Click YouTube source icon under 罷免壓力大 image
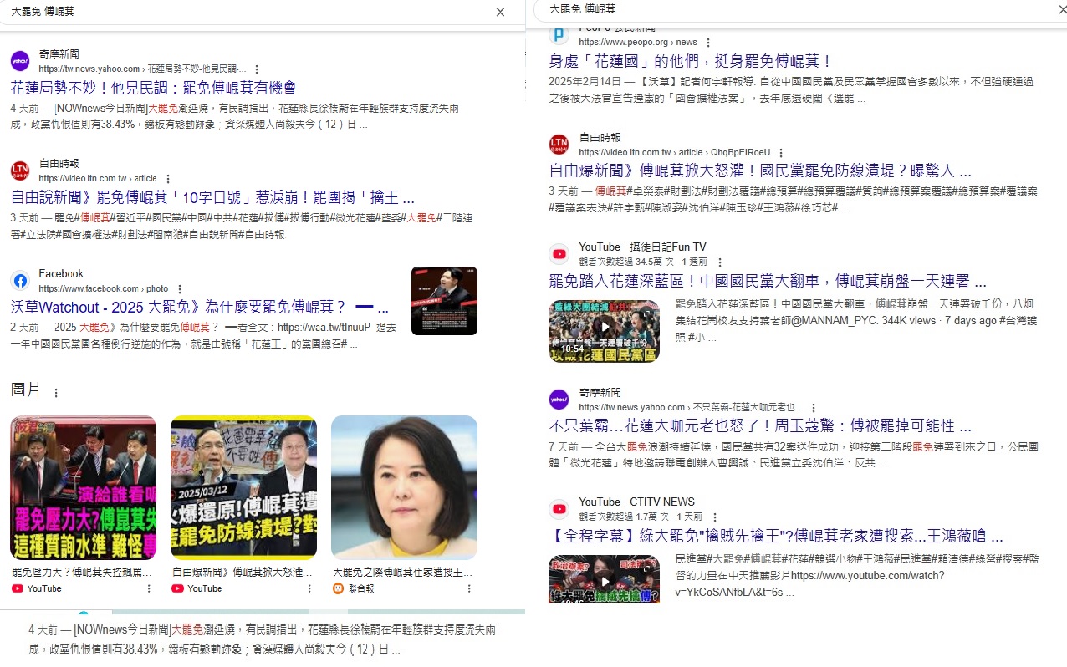Image resolution: width=1067 pixels, height=667 pixels. (x=17, y=588)
